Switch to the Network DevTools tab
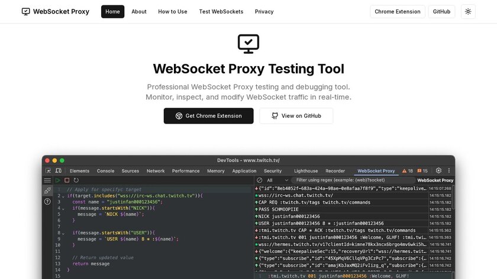This screenshot has height=279, width=497. pyautogui.click(x=156, y=171)
